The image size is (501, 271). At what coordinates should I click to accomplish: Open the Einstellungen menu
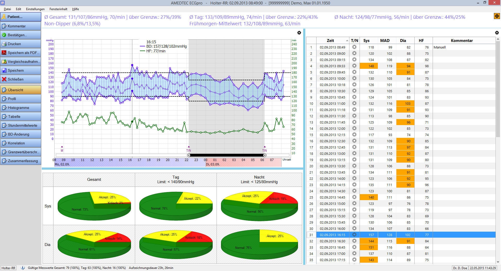pyautogui.click(x=35, y=9)
